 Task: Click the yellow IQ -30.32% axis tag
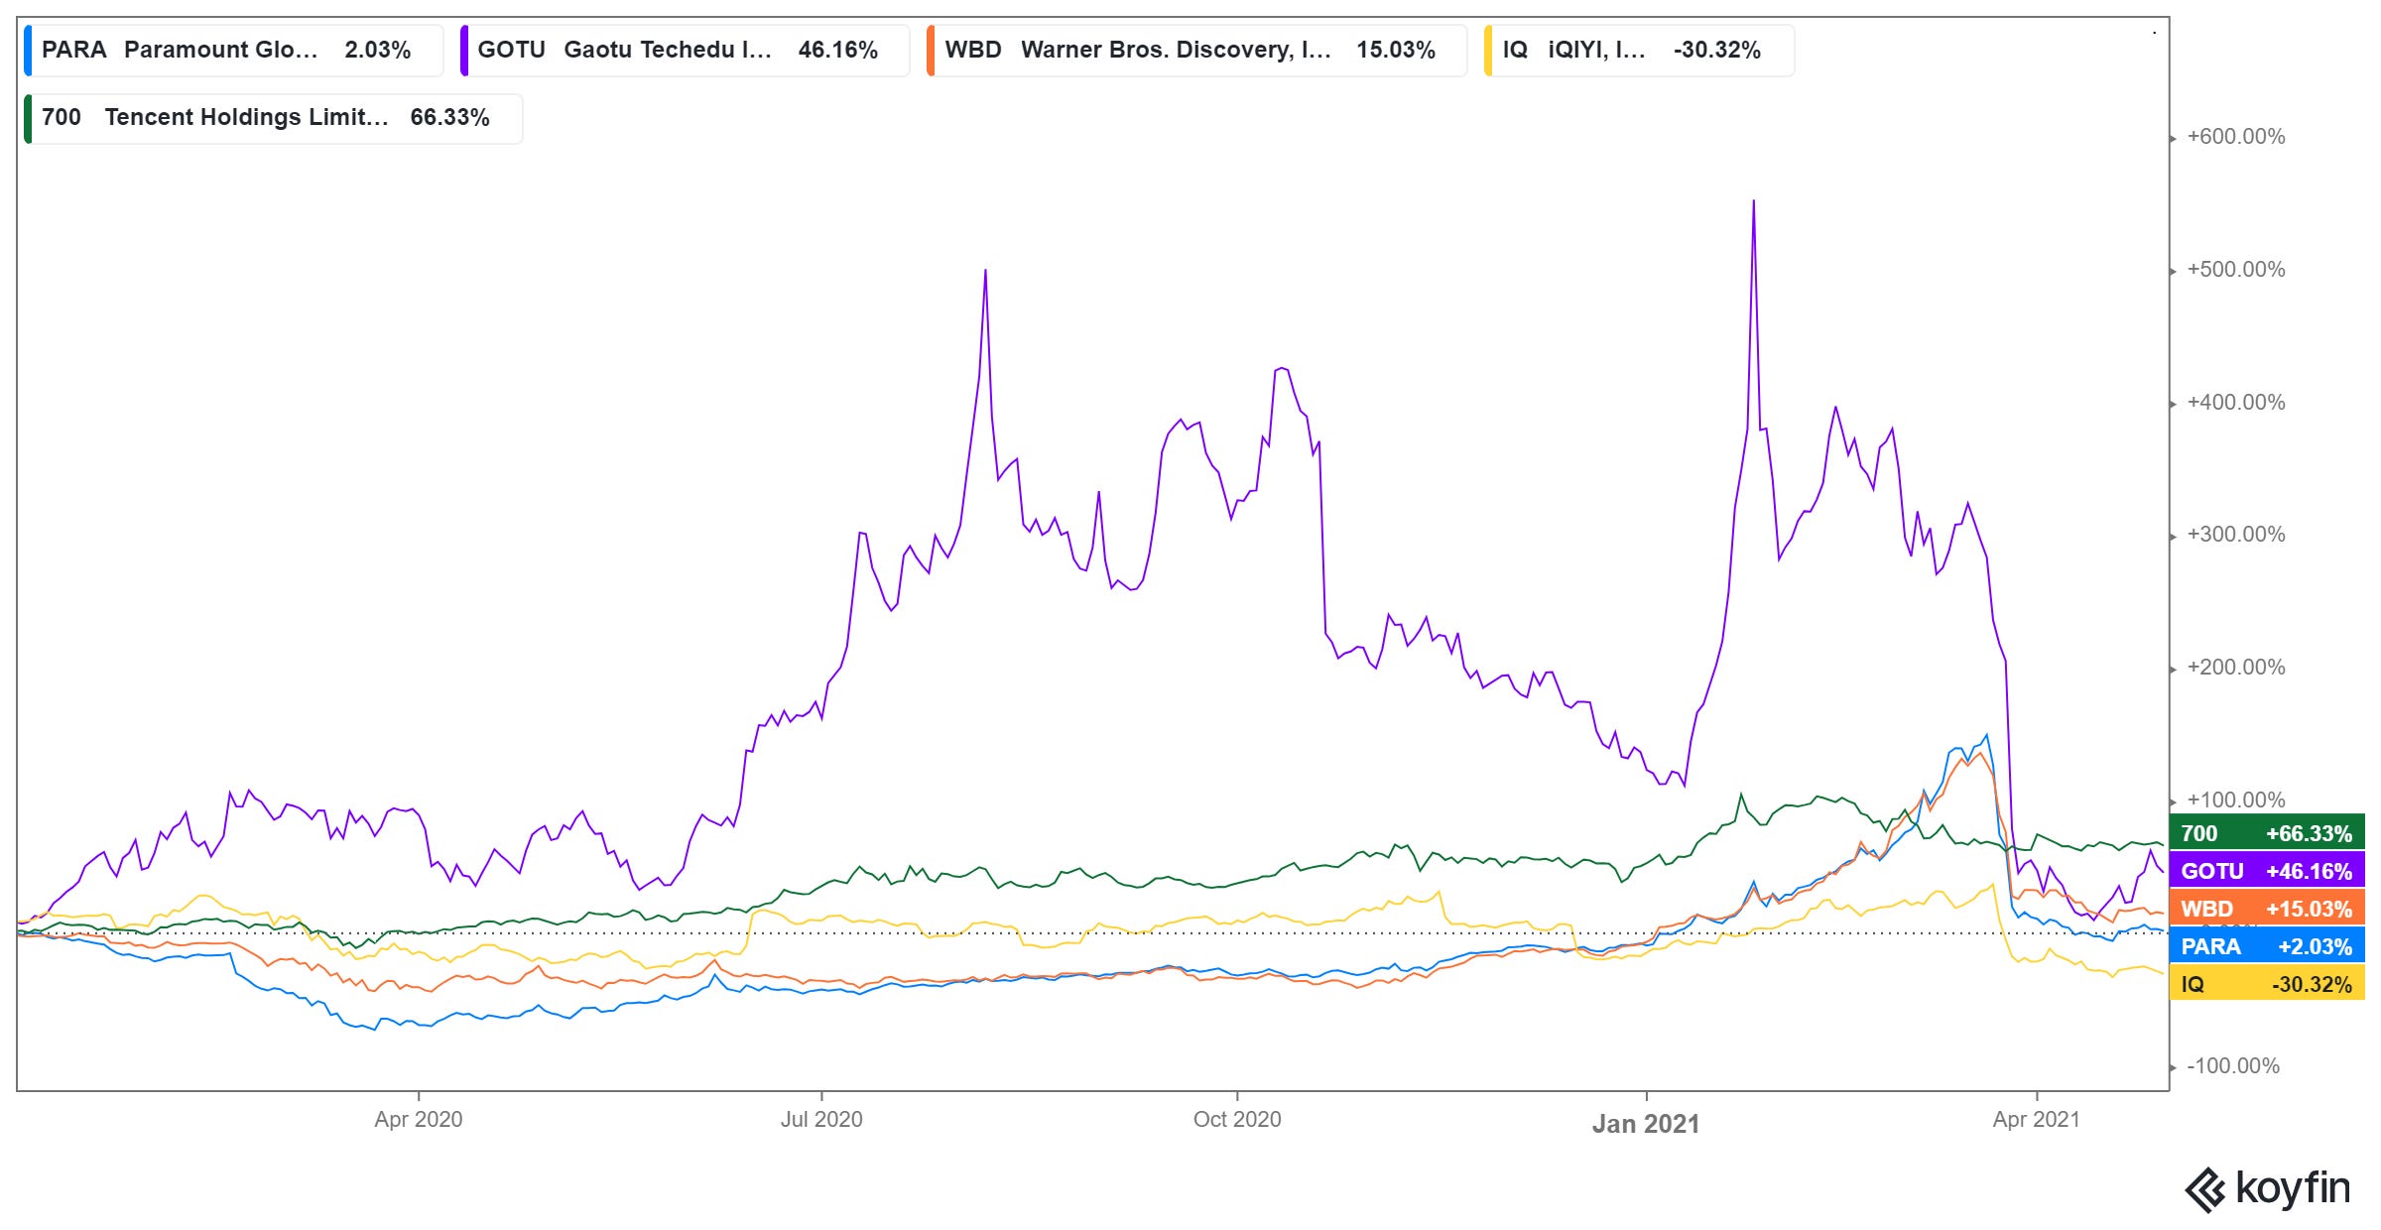[2267, 984]
